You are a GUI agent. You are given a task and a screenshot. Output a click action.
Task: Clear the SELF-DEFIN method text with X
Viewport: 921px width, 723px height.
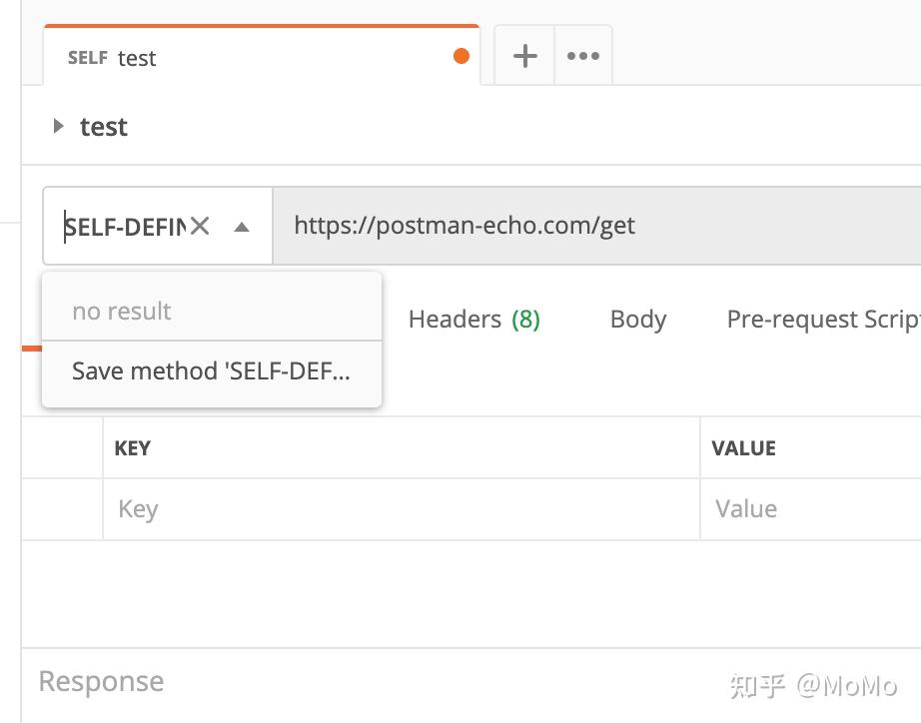[x=201, y=226]
